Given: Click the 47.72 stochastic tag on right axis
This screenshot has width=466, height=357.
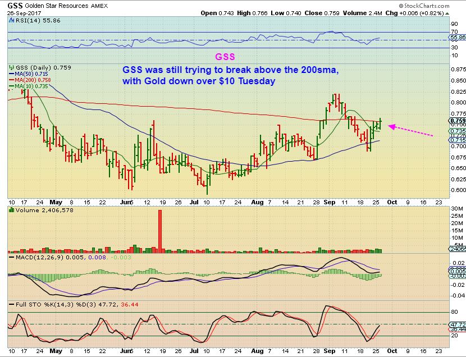Looking at the screenshot, I should 458,324.
